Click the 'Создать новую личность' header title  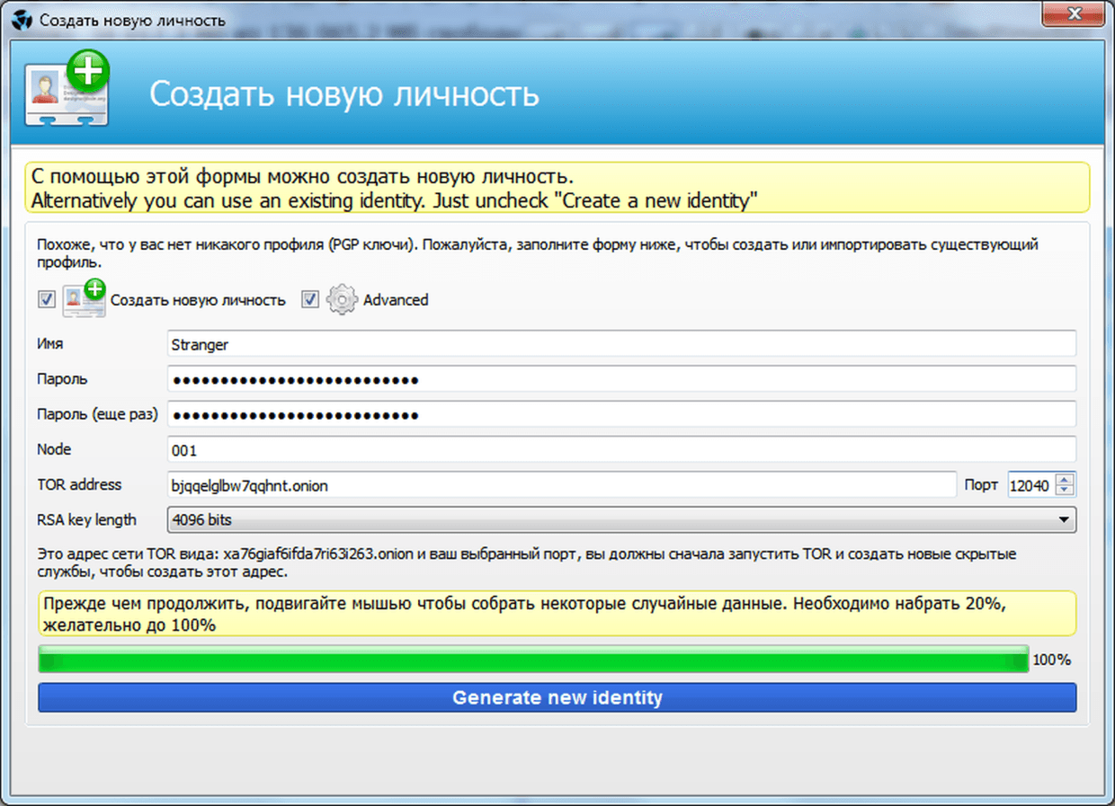click(343, 94)
